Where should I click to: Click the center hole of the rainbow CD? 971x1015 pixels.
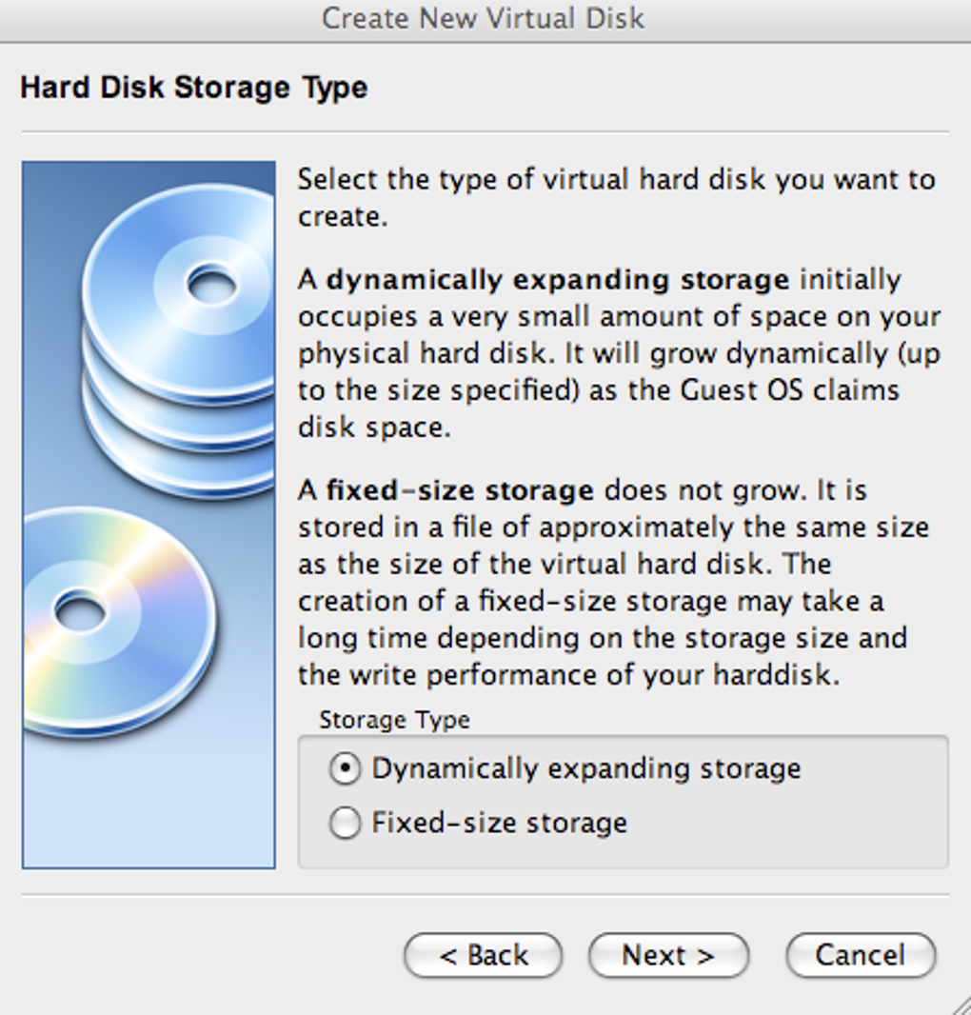80,610
